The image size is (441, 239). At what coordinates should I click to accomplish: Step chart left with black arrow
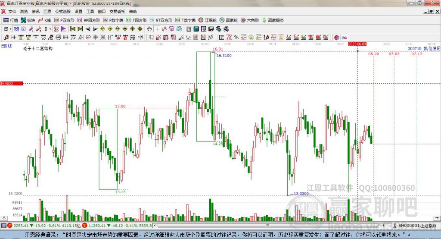click(x=88, y=29)
